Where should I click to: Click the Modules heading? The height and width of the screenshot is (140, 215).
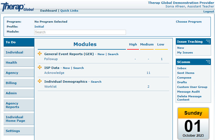[85, 44]
